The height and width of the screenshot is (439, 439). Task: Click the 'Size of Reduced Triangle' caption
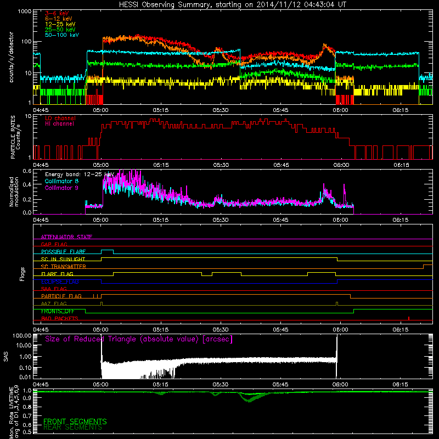tap(139, 339)
